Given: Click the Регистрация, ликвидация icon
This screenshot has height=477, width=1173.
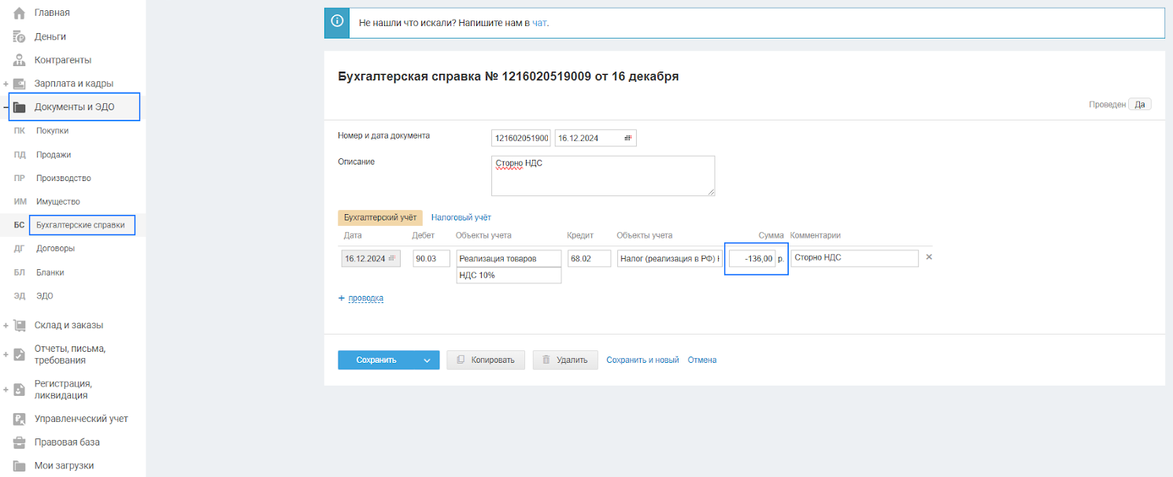Looking at the screenshot, I should 20,389.
